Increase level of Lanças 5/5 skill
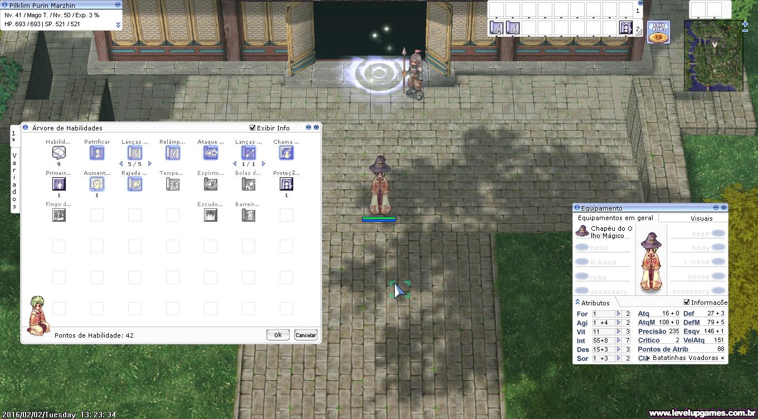This screenshot has height=419, width=758. pyautogui.click(x=150, y=164)
